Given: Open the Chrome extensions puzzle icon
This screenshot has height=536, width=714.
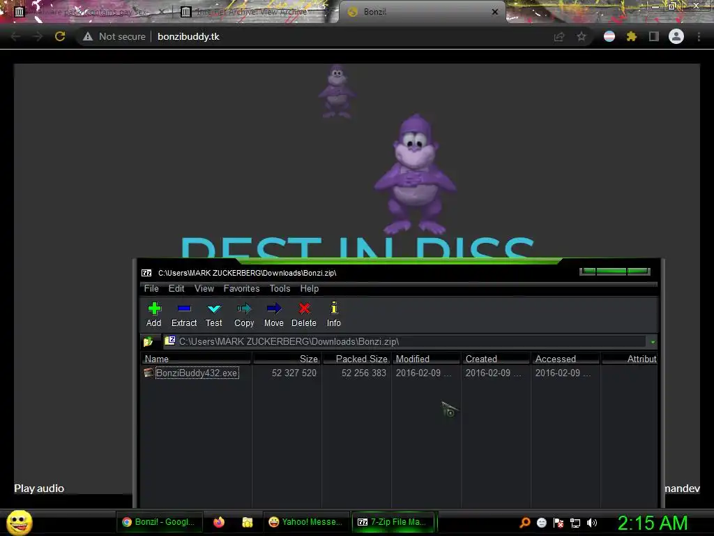Looking at the screenshot, I should pos(631,36).
